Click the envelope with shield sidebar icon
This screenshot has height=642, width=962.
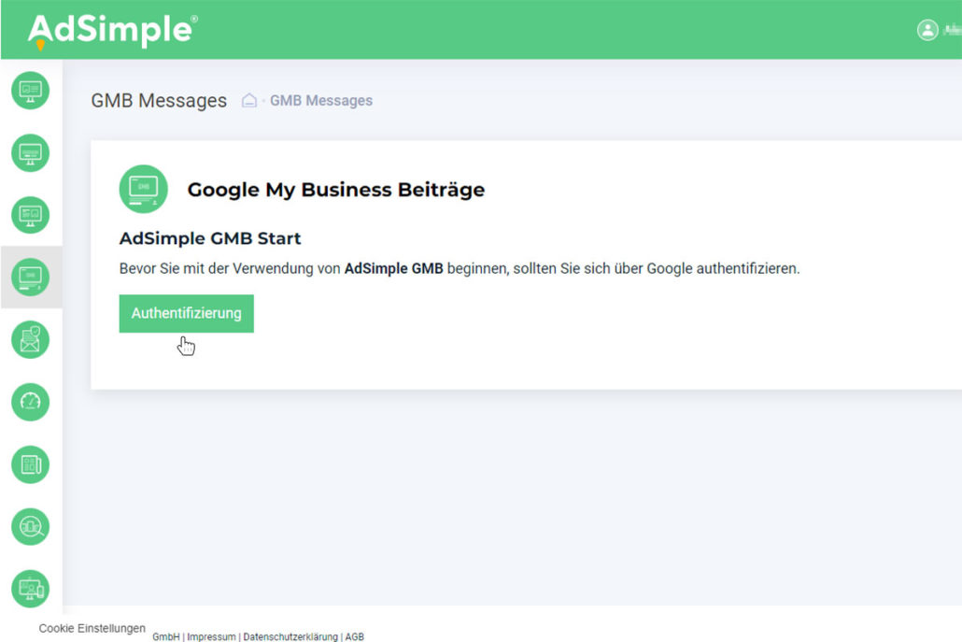30,340
